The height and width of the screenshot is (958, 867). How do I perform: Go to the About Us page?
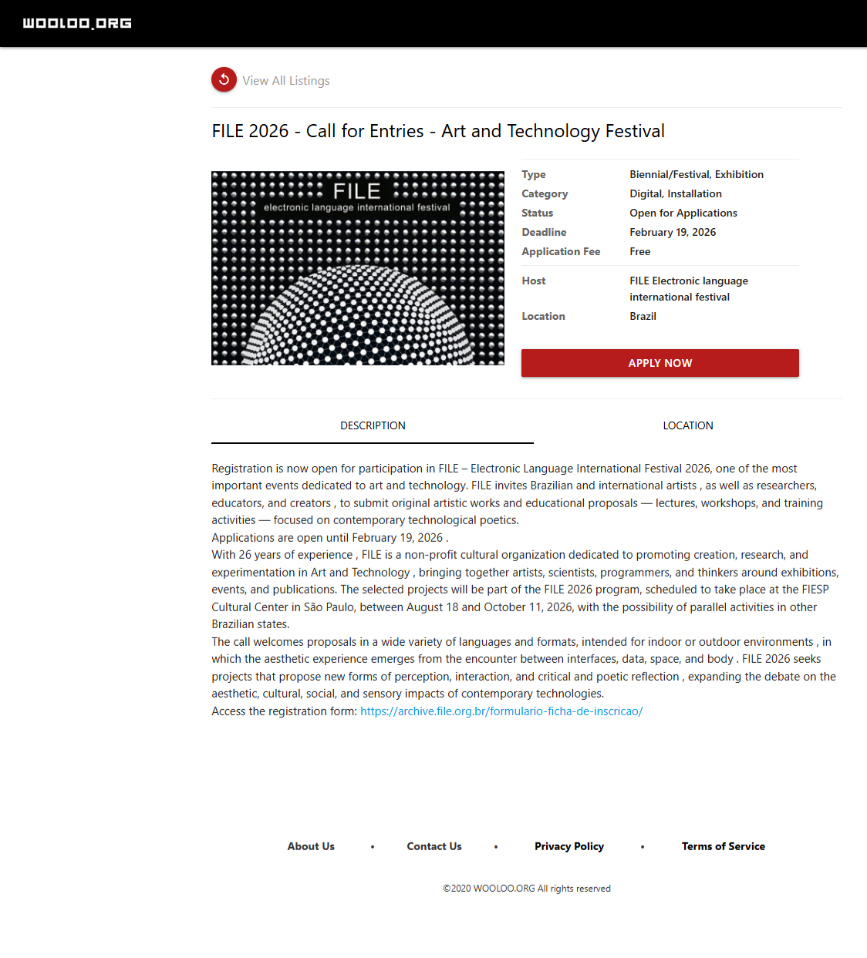pos(311,846)
